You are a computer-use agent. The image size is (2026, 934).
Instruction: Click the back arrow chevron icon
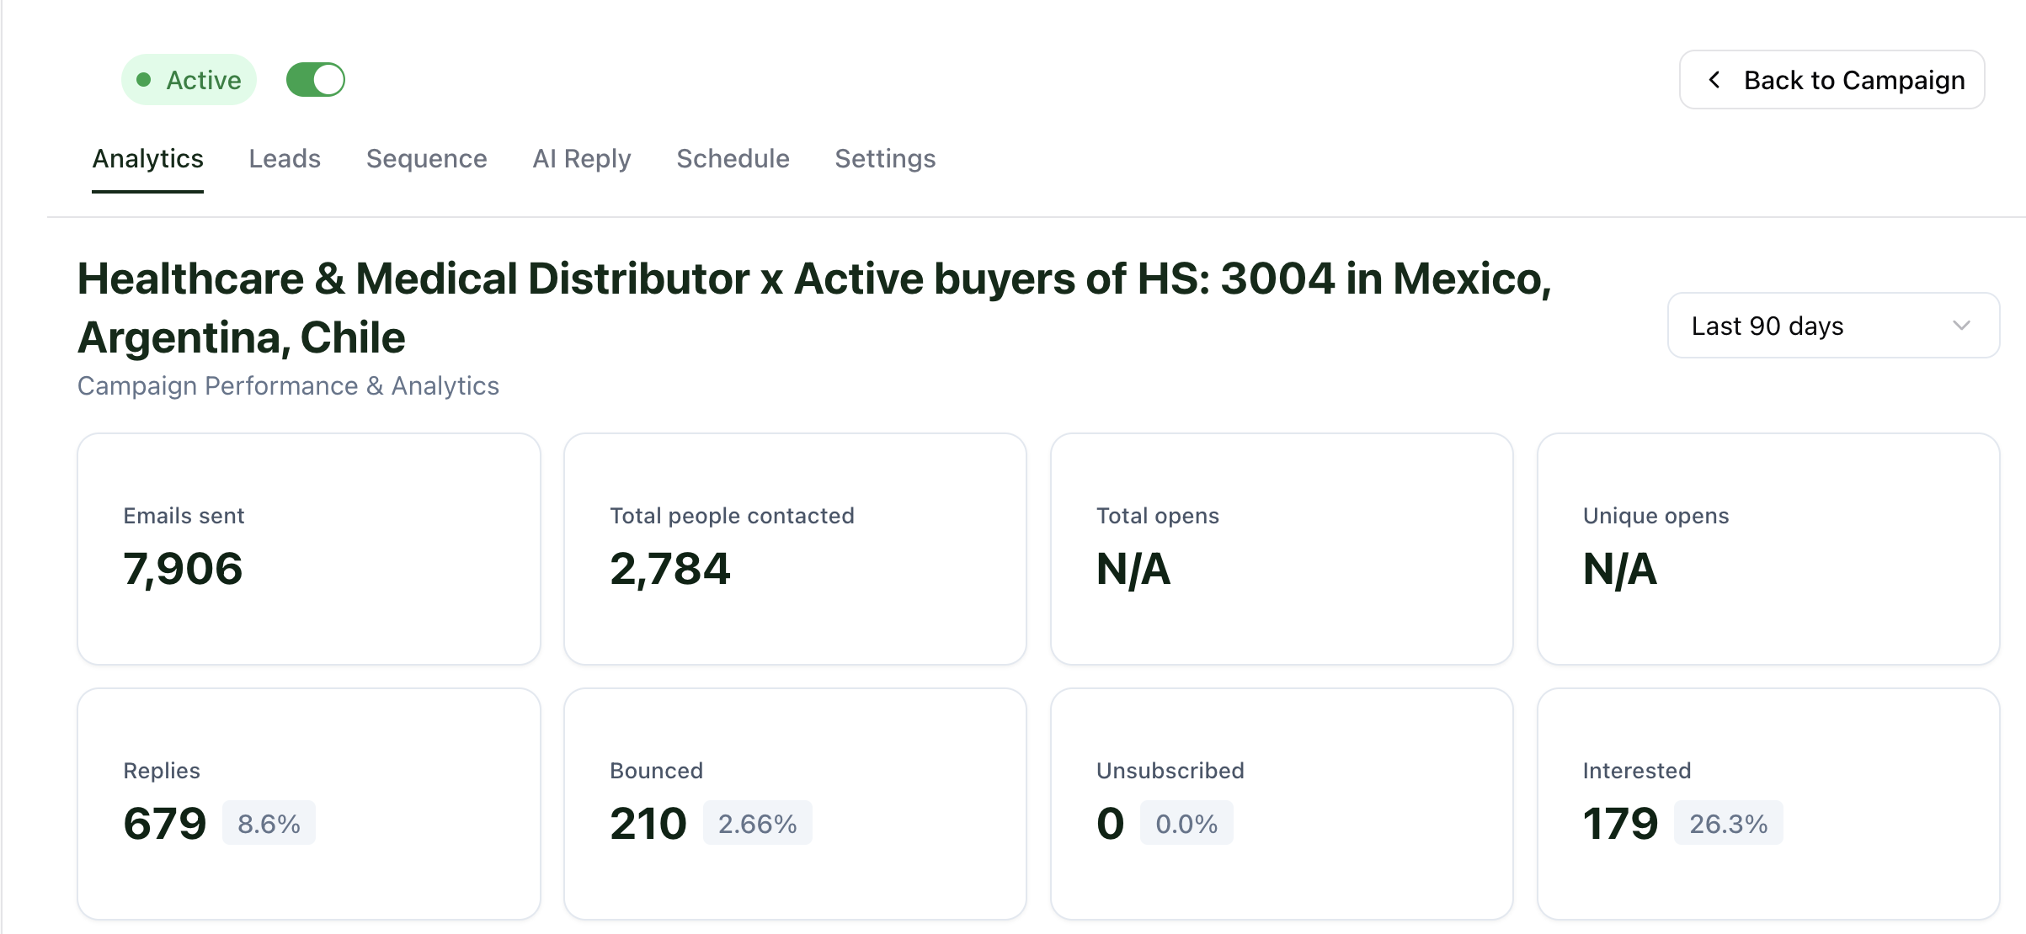coord(1714,80)
